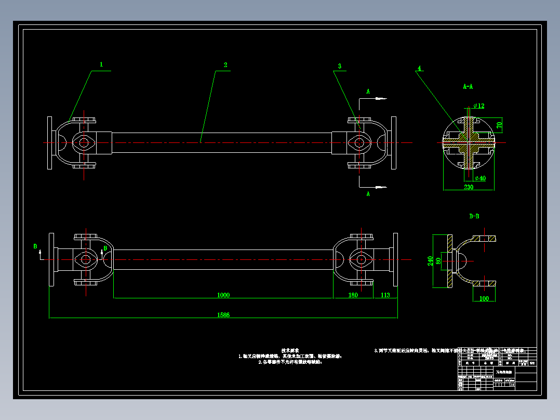Select the lower A cutting-plane label
560x420 pixels.
(368, 194)
